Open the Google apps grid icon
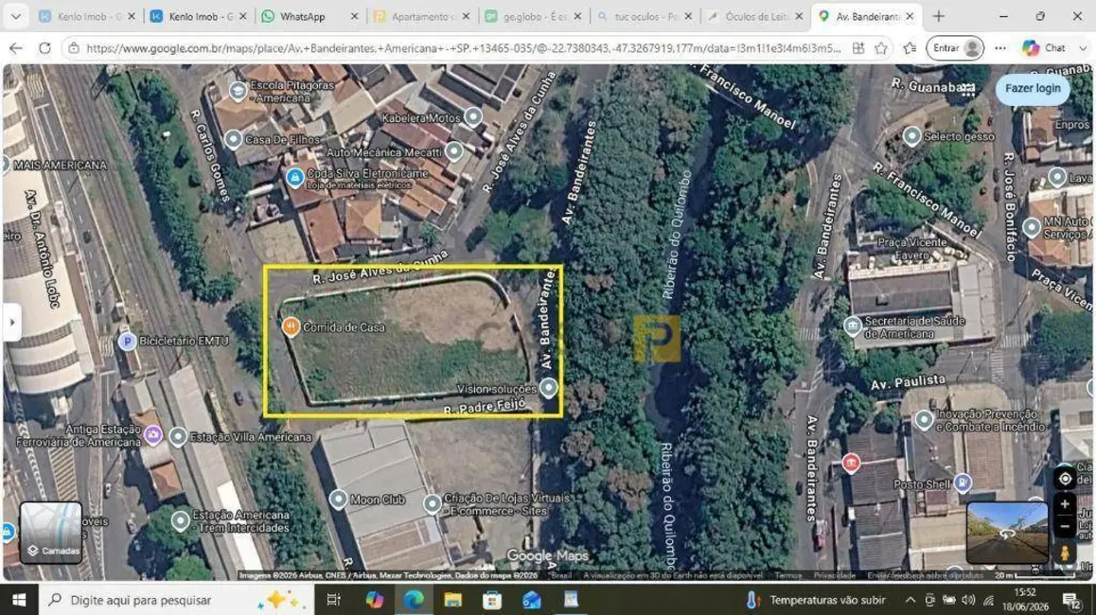1096x615 pixels. coord(967,89)
